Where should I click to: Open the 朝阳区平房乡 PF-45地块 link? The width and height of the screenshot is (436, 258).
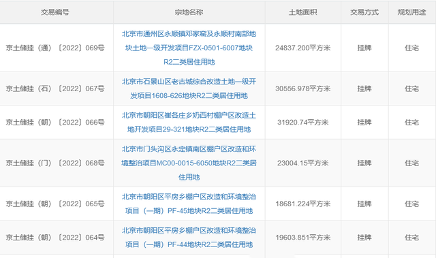point(189,204)
